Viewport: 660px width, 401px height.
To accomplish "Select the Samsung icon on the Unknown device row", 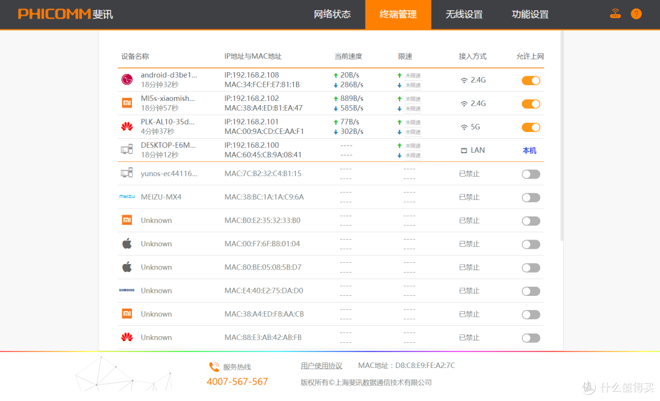I will click(127, 290).
